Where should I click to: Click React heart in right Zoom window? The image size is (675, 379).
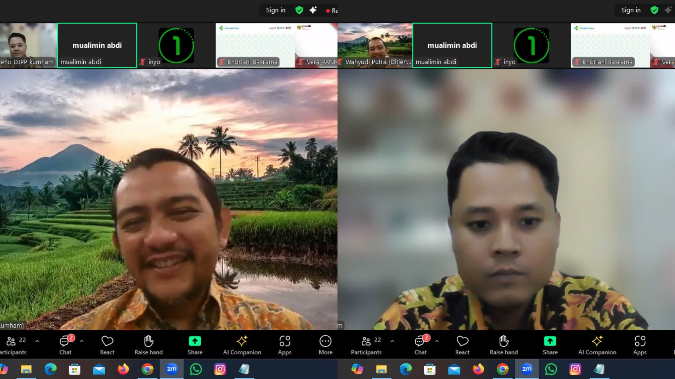pos(462,346)
